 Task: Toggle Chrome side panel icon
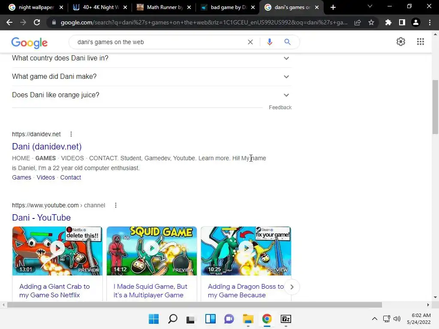402,22
